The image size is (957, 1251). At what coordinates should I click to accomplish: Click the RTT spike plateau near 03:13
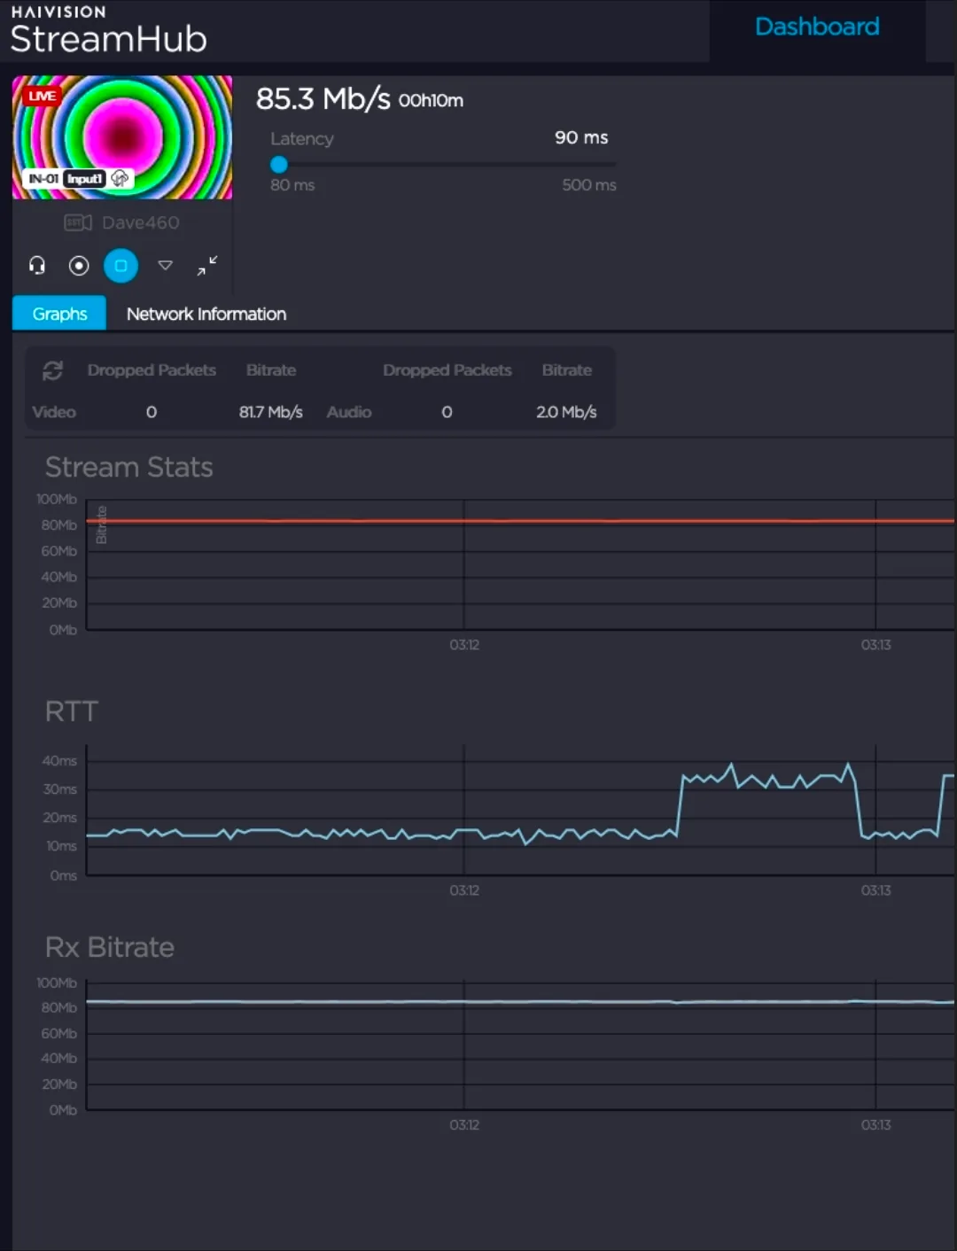(x=768, y=779)
